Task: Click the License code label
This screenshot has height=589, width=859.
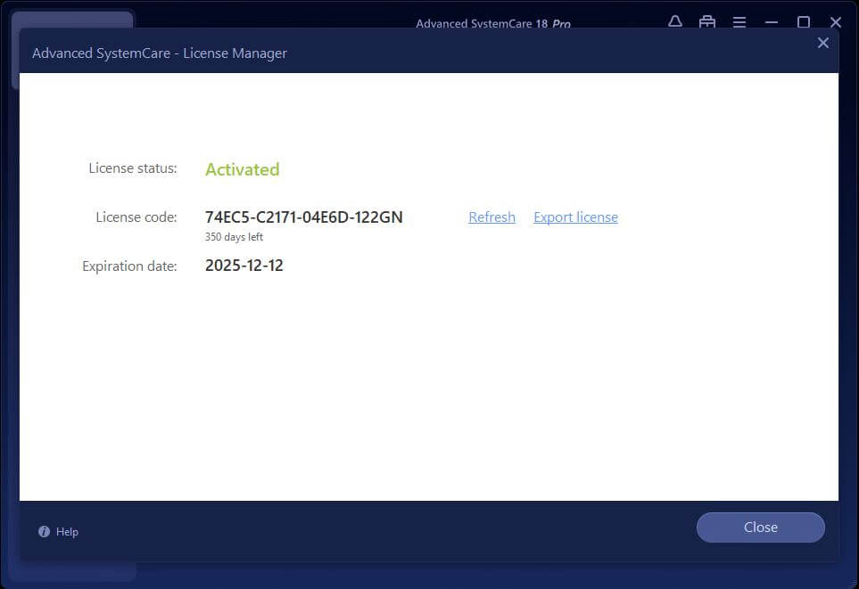Action: pyautogui.click(x=136, y=217)
